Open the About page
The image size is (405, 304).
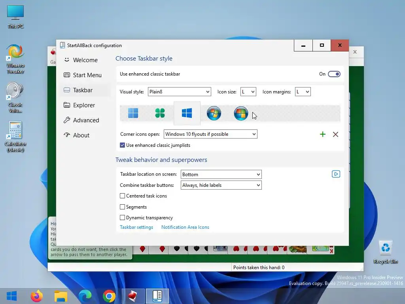(85, 135)
